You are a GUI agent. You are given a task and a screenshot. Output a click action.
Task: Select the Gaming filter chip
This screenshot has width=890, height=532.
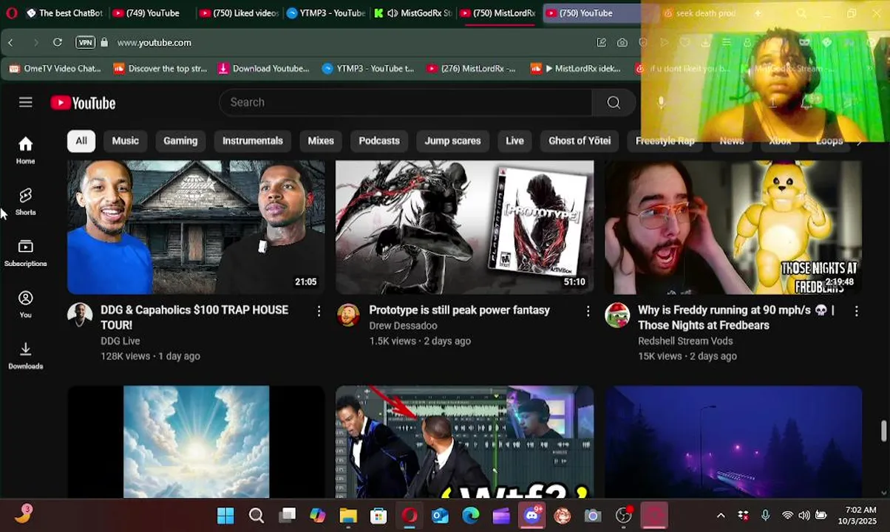click(x=180, y=140)
